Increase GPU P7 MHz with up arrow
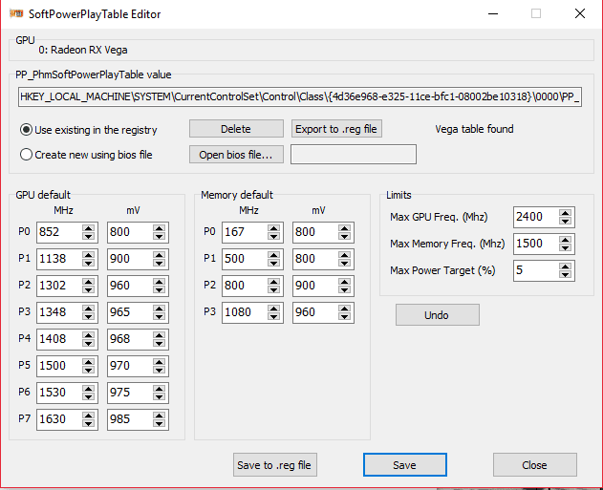This screenshot has height=490, width=603. point(89,415)
